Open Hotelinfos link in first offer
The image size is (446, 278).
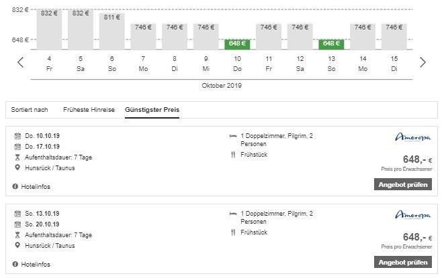pyautogui.click(x=36, y=187)
